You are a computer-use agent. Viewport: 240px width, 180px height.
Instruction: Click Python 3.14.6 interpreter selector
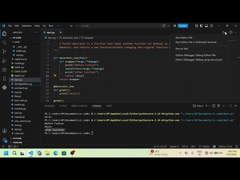point(225,147)
